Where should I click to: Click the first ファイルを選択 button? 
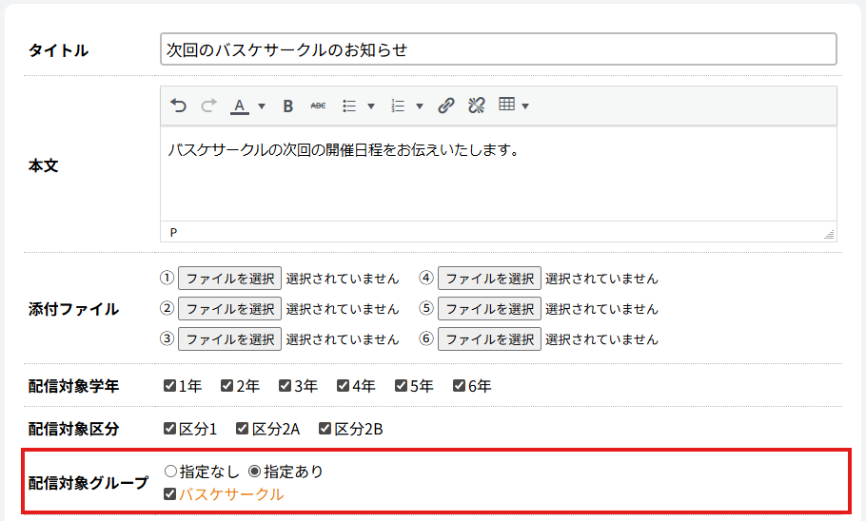(229, 279)
